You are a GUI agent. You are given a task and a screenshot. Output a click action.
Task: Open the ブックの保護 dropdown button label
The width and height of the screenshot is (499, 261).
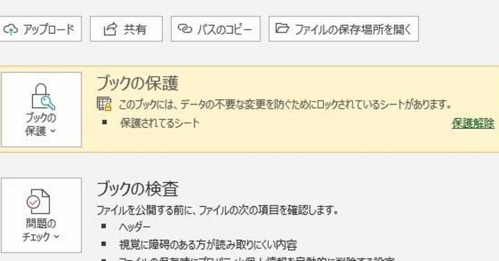[x=41, y=124]
